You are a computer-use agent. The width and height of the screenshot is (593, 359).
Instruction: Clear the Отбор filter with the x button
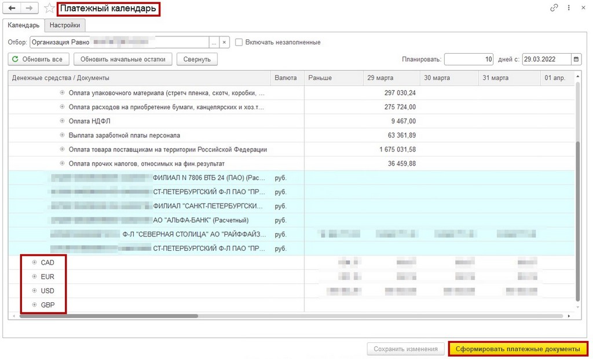[224, 42]
